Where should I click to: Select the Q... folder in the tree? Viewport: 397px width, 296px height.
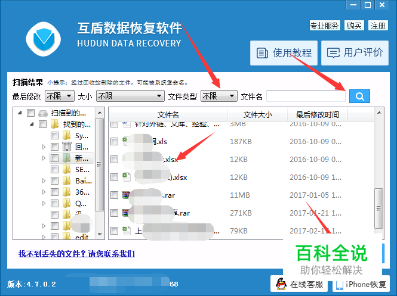[x=81, y=203]
